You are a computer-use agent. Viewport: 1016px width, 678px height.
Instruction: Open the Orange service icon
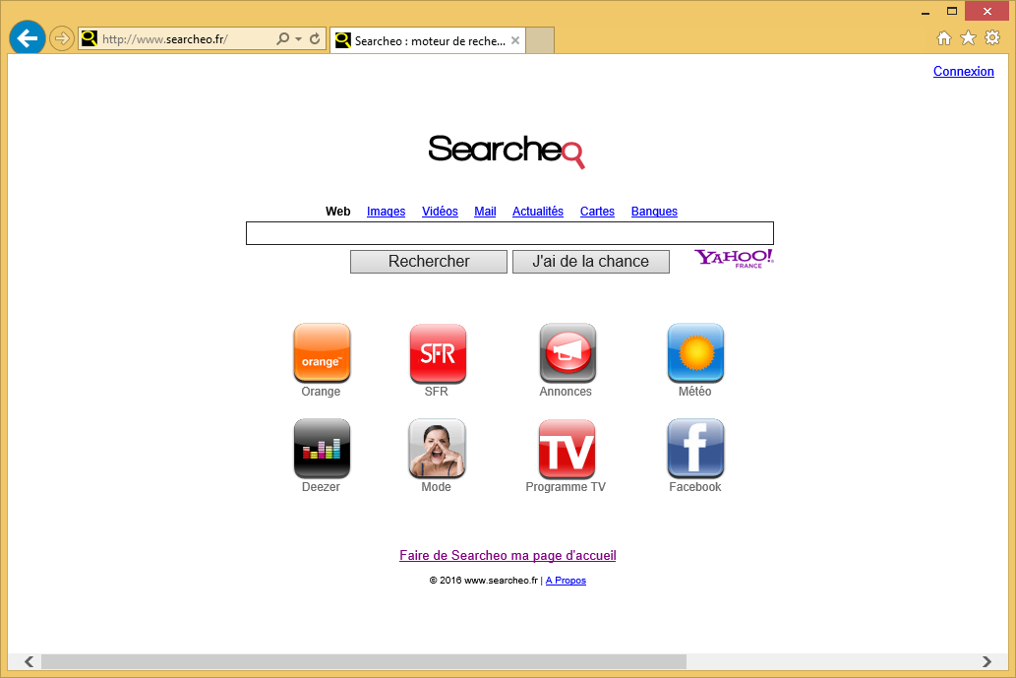(x=322, y=352)
